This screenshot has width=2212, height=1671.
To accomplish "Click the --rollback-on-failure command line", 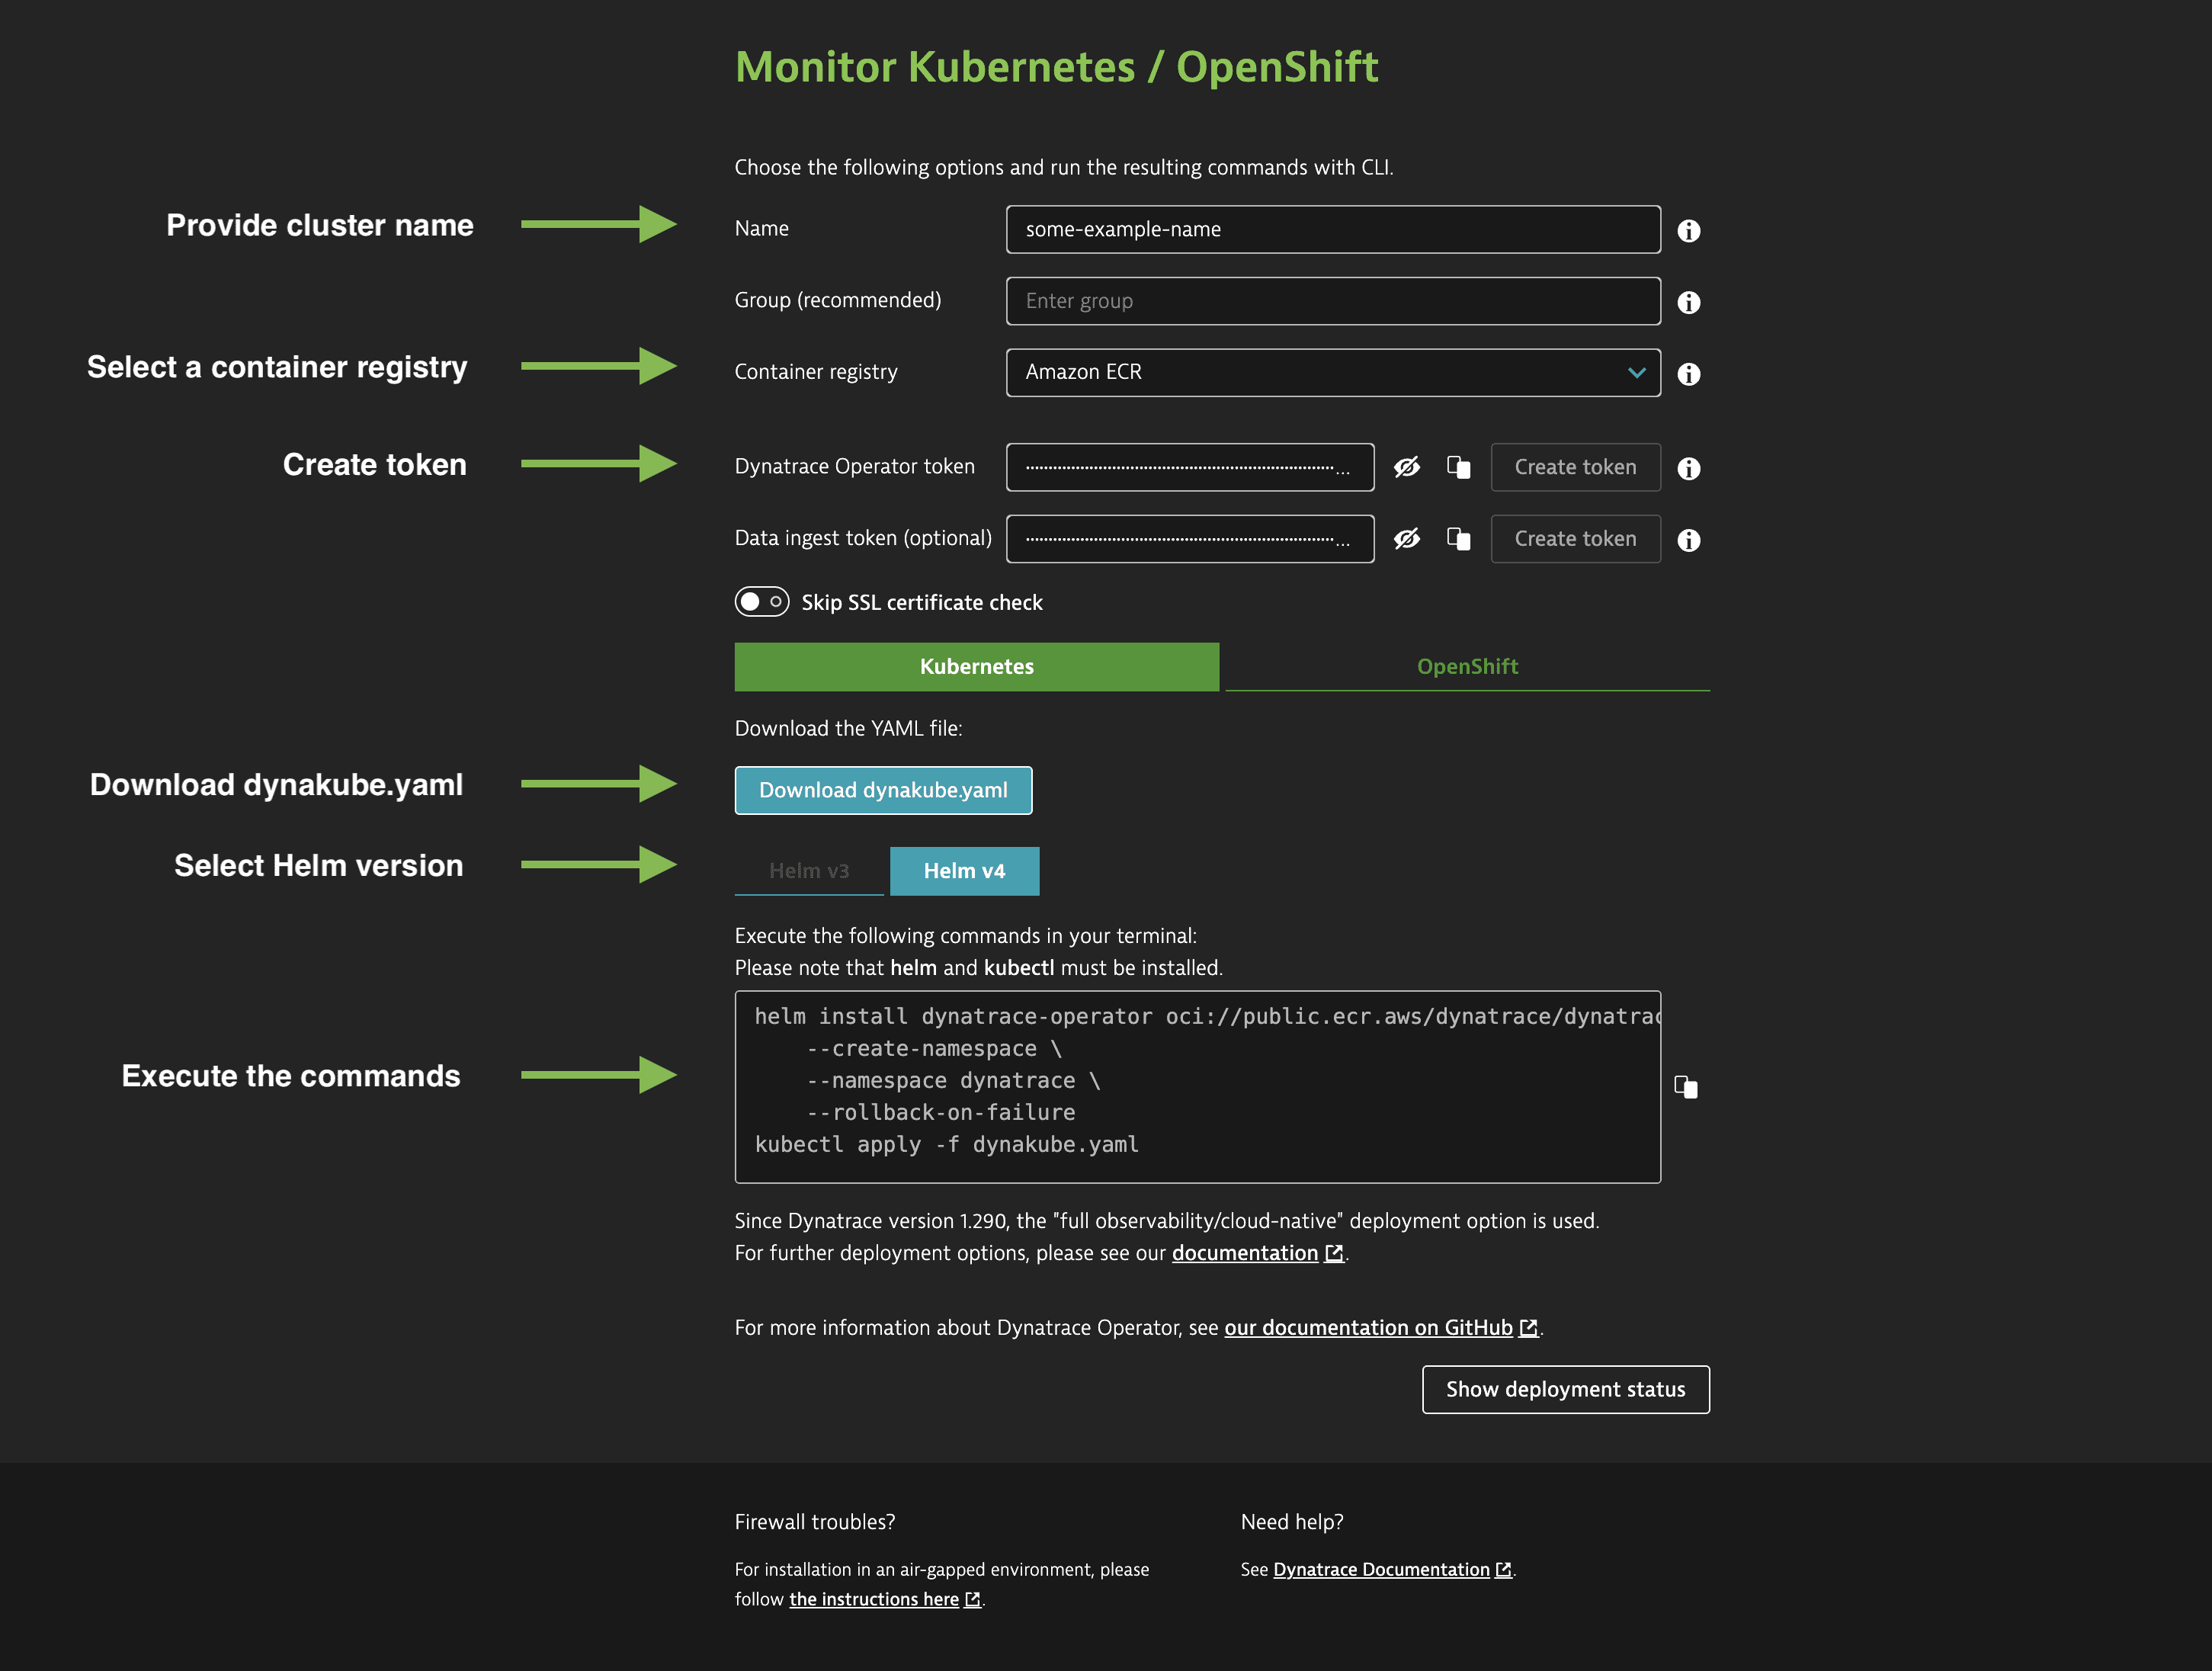I will (941, 1113).
